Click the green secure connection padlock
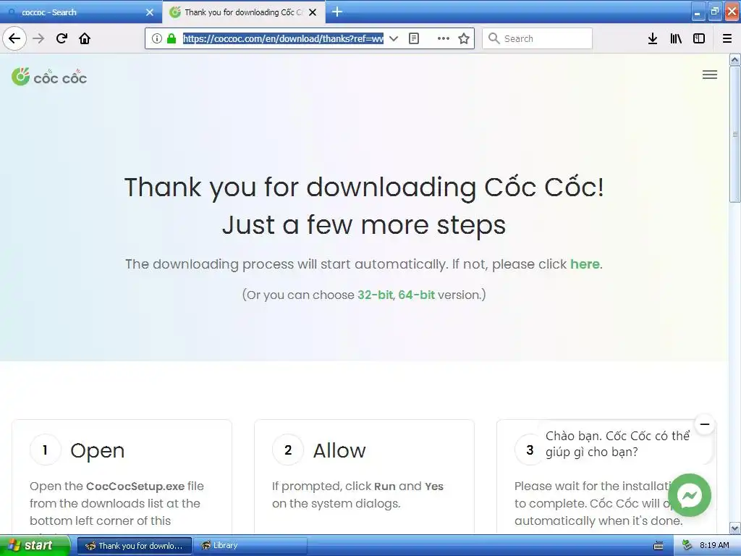The height and width of the screenshot is (556, 741). pos(171,38)
